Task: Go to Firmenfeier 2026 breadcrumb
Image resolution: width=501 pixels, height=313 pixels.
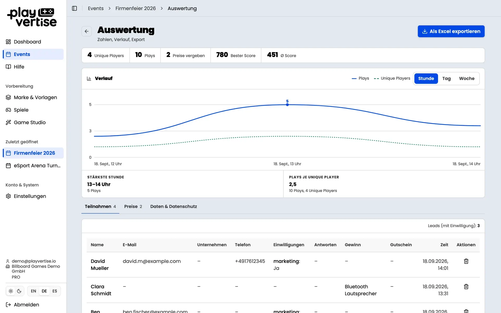Action: [x=135, y=8]
